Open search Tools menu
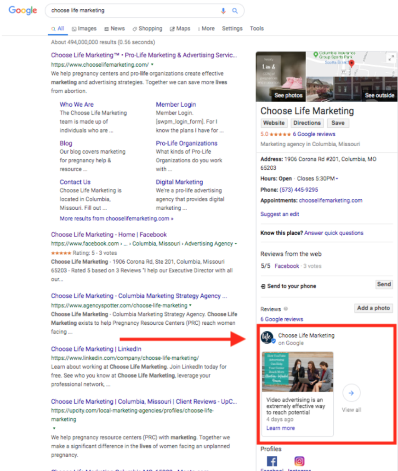The width and height of the screenshot is (398, 471). 257,29
